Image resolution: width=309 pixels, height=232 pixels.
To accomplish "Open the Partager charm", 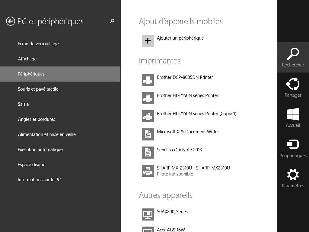I will click(293, 88).
